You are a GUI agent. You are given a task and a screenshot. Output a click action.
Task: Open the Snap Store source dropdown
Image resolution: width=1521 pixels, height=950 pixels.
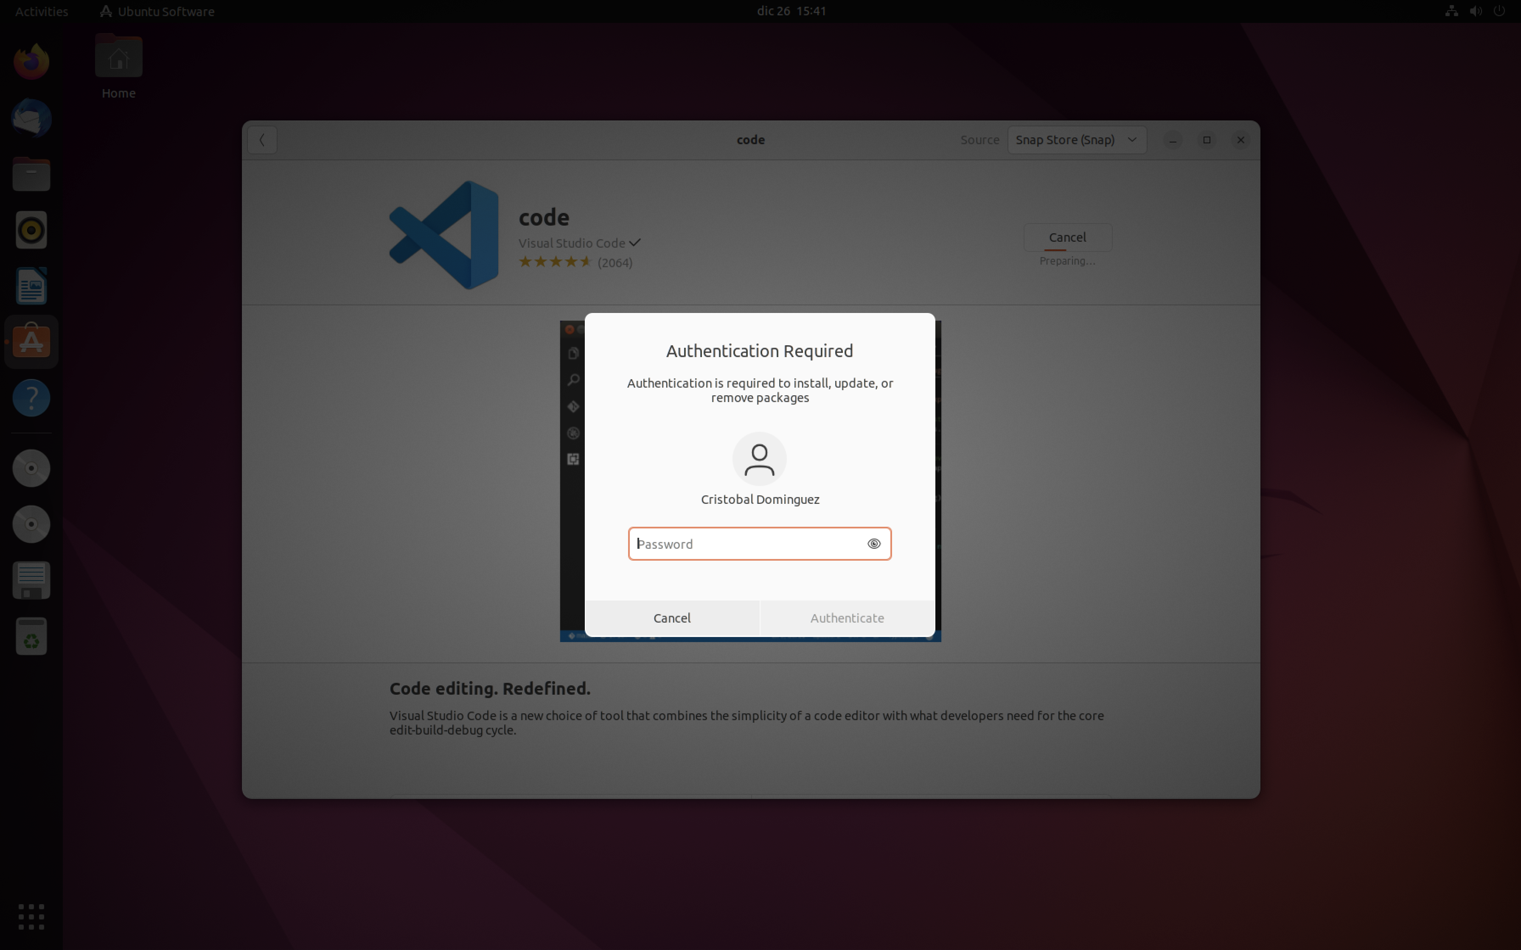point(1076,140)
